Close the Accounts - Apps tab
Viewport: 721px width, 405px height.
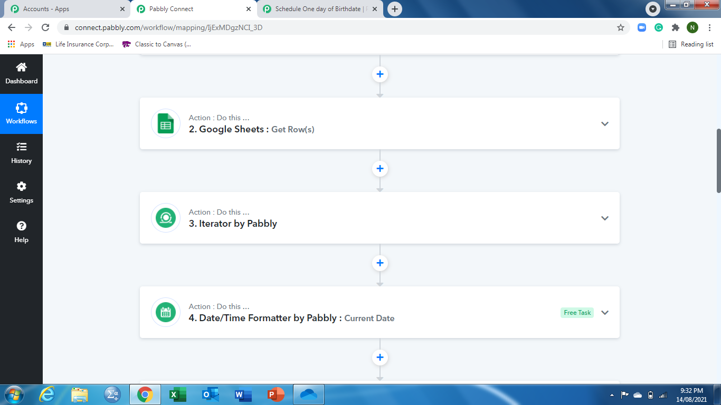pos(122,9)
